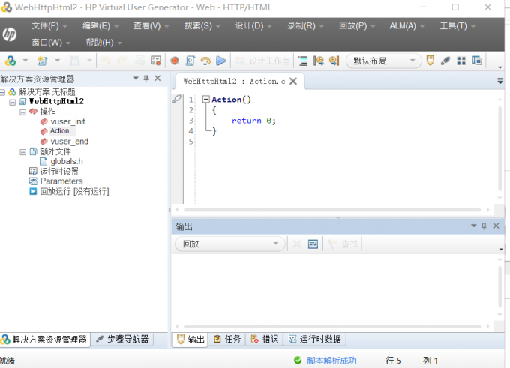Open globals.h file in the tree
The image size is (510, 368).
tap(67, 161)
